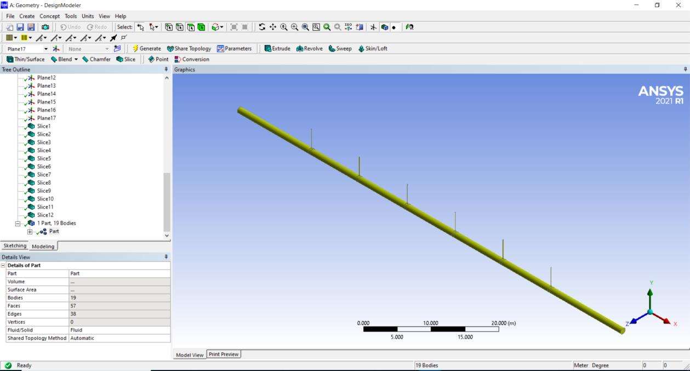Select the Skin/Loft tool
Image resolution: width=690 pixels, height=371 pixels.
(x=373, y=49)
